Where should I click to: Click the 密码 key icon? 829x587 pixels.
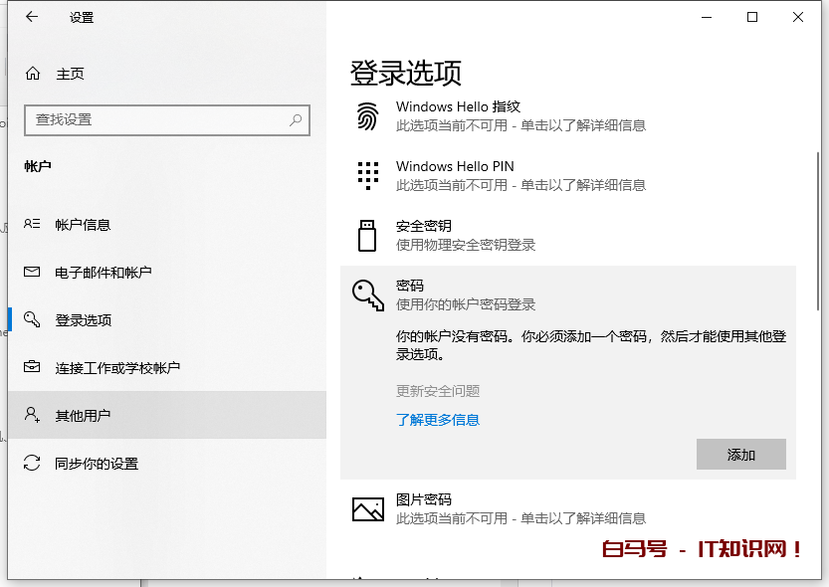click(x=368, y=294)
